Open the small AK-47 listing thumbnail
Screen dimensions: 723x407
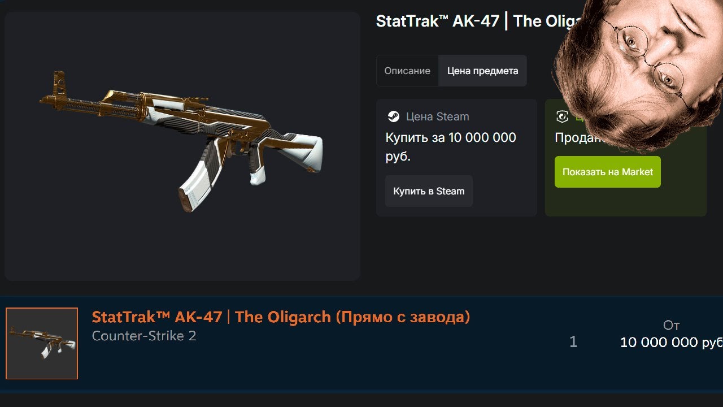(x=42, y=343)
